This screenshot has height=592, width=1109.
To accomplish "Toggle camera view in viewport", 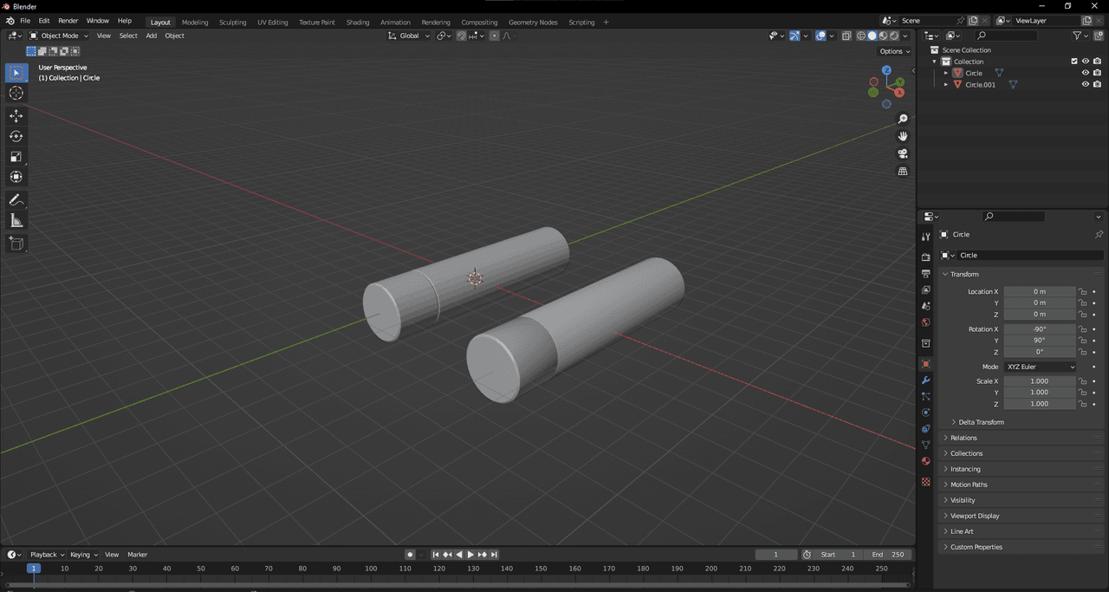I will click(x=903, y=153).
